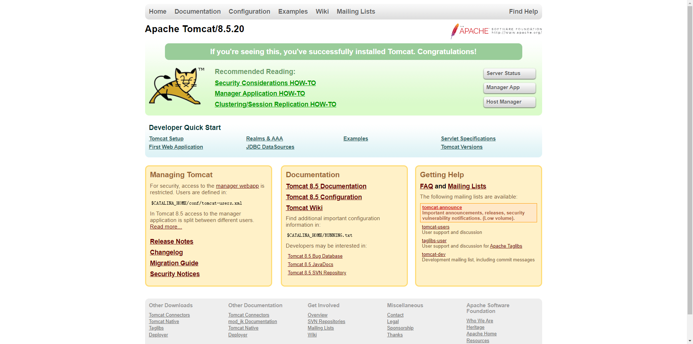Screen dimensions: 693x344
Task: Open First Web Application link
Action: [x=176, y=147]
